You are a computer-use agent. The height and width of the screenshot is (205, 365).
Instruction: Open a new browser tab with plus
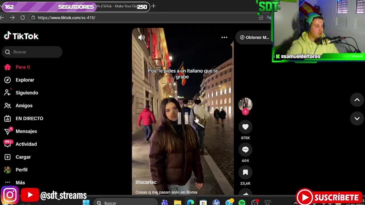pyautogui.click(x=153, y=6)
